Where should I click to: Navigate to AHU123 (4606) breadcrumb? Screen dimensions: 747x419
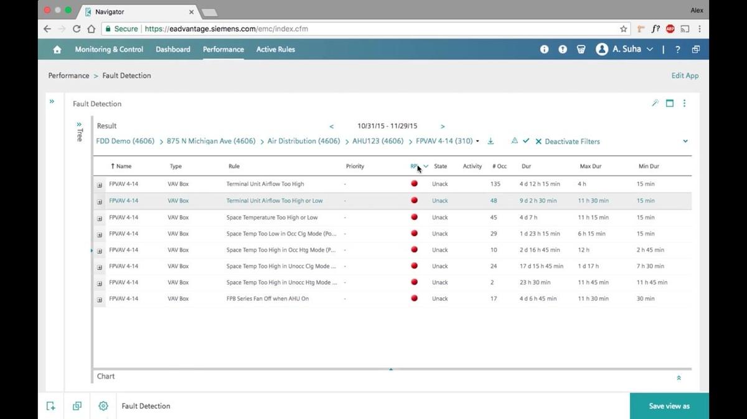click(378, 141)
